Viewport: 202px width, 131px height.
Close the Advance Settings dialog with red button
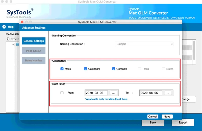click(x=22, y=22)
